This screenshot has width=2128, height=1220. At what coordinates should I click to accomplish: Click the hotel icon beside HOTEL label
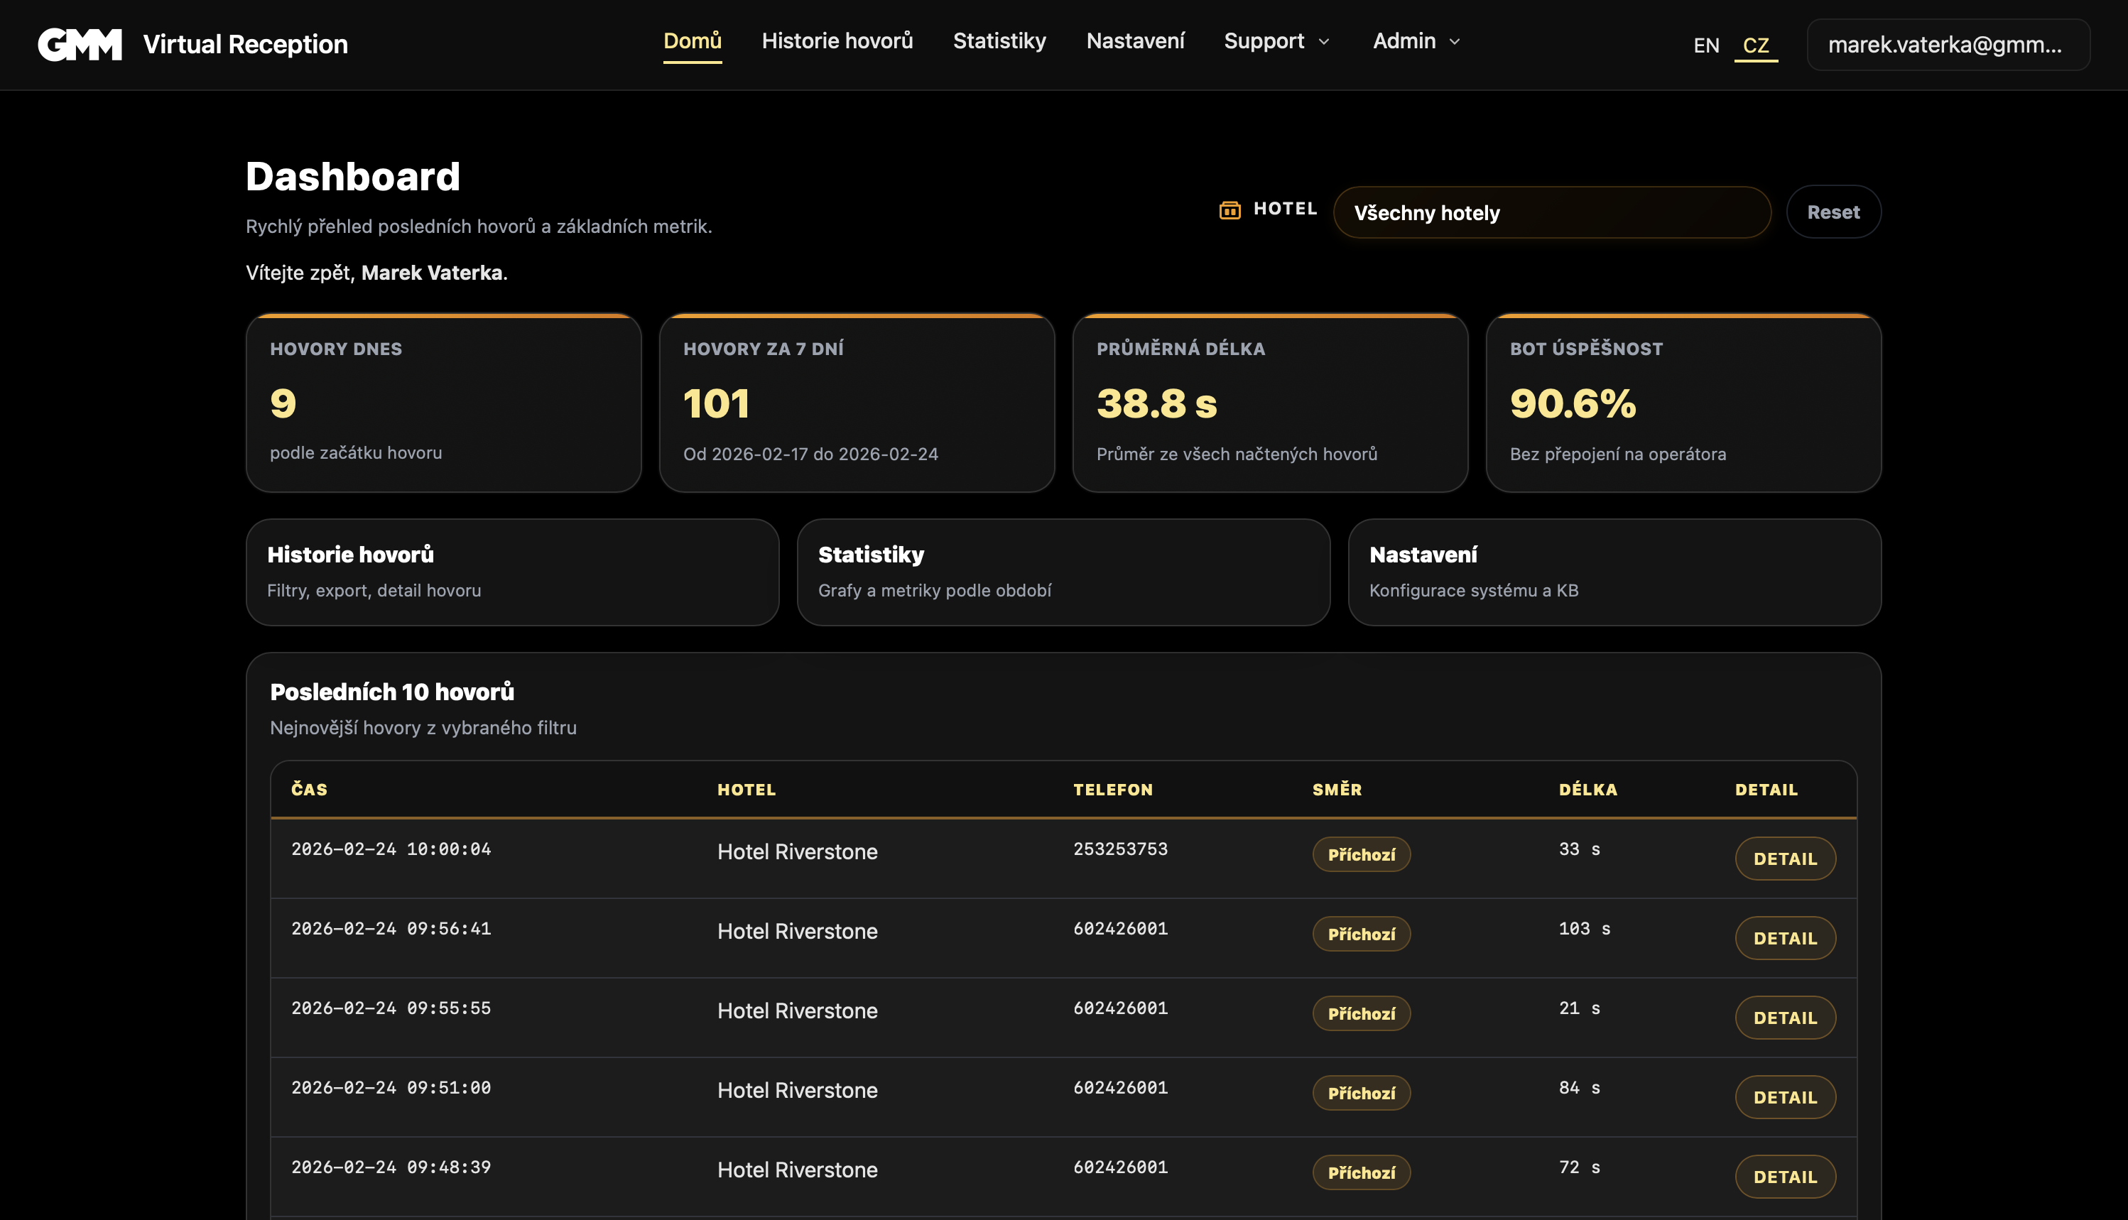coord(1229,209)
